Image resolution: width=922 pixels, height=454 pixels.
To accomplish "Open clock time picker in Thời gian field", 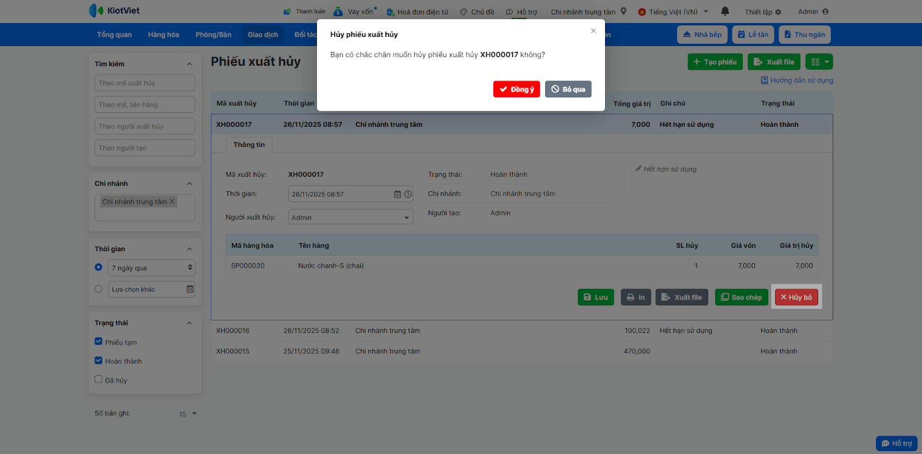I will [x=408, y=194].
